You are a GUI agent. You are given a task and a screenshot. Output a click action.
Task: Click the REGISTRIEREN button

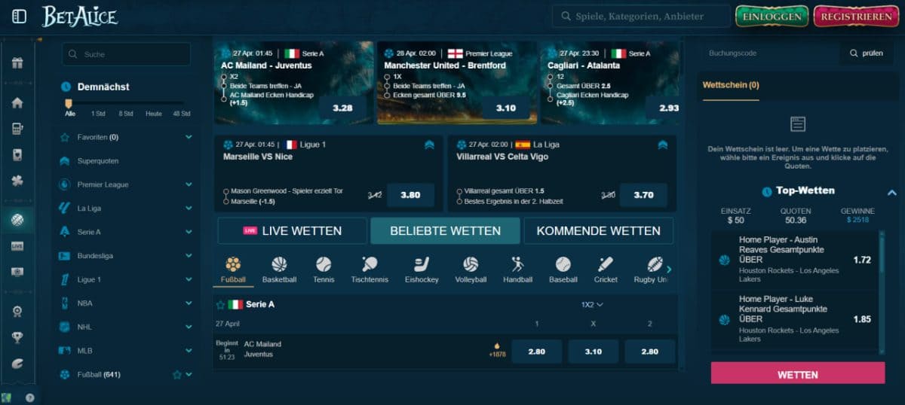pos(856,17)
